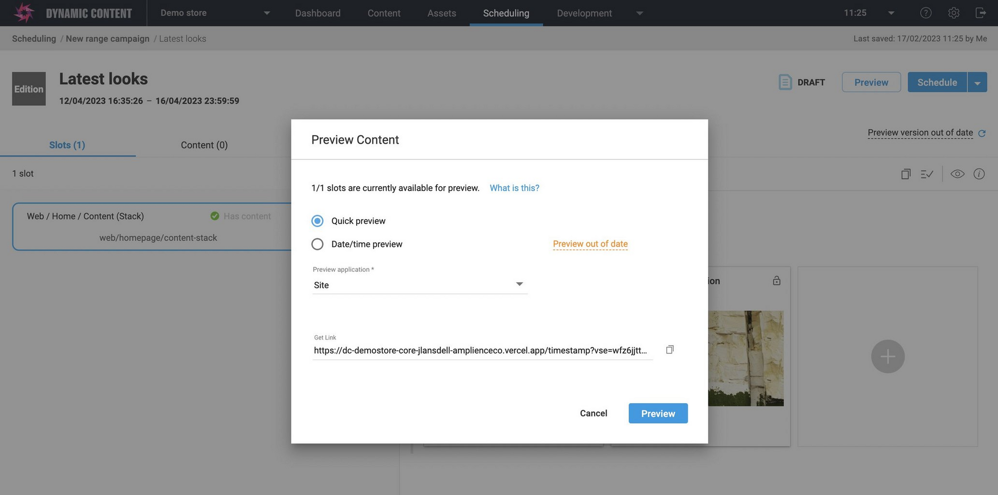This screenshot has width=998, height=495.
Task: Open the Schedule button dropdown arrow
Action: [977, 83]
